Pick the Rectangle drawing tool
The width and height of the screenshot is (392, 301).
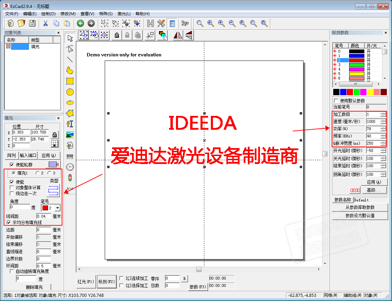70,81
